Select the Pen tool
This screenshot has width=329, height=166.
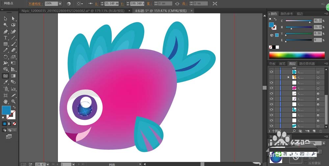(x=6, y=32)
